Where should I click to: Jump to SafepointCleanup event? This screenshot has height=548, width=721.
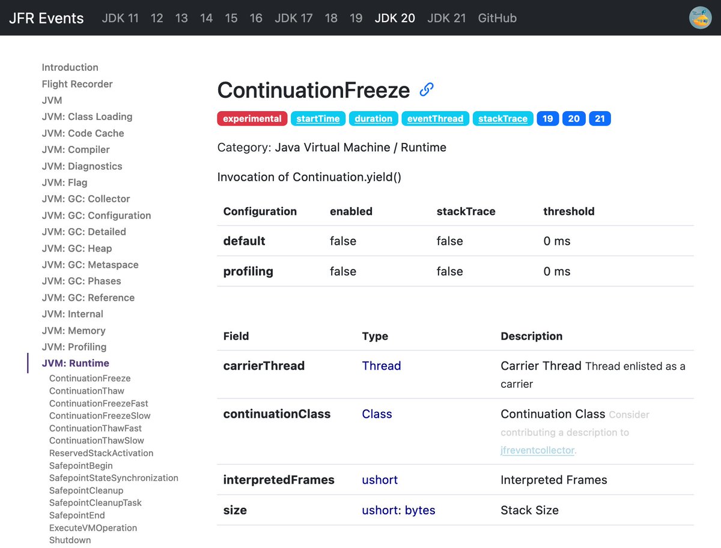point(87,490)
